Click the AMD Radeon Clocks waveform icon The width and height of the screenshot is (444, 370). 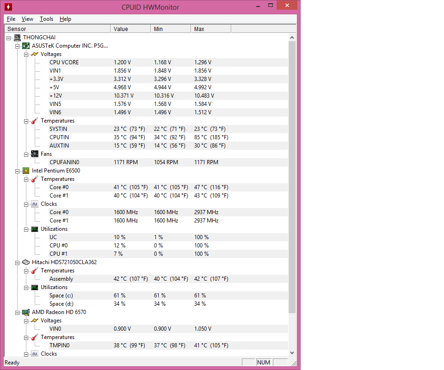[35, 354]
